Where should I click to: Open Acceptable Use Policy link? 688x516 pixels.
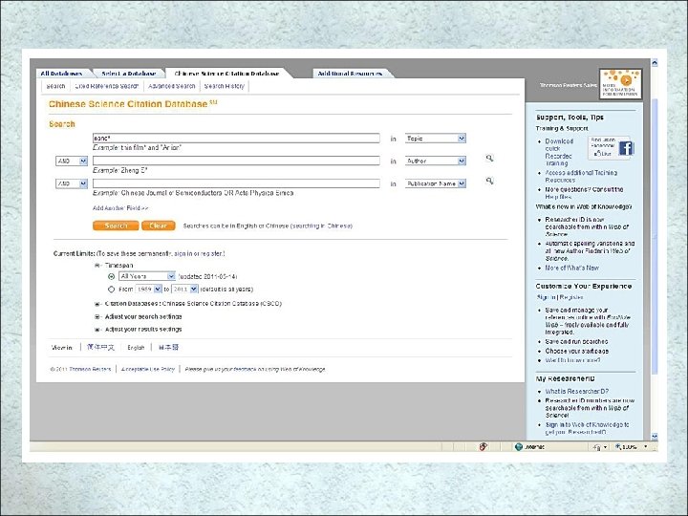click(x=148, y=369)
